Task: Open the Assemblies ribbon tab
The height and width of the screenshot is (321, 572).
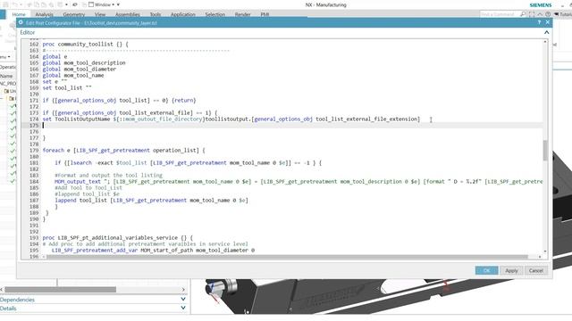Action: (127, 14)
